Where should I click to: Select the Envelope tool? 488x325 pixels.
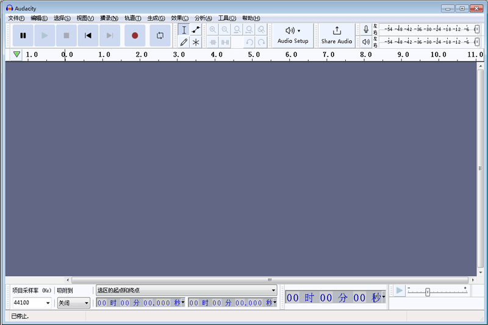coord(196,30)
